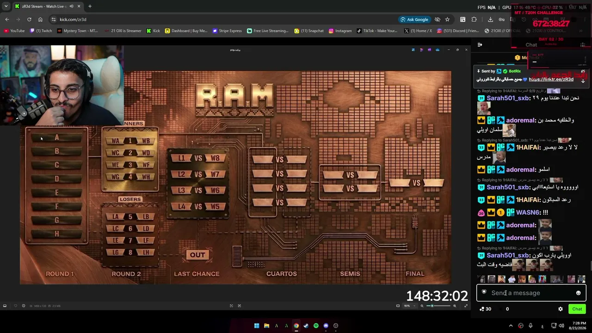The image size is (592, 333).
Task: Open the 21 OXI is Streamer bookmark
Action: (x=123, y=31)
